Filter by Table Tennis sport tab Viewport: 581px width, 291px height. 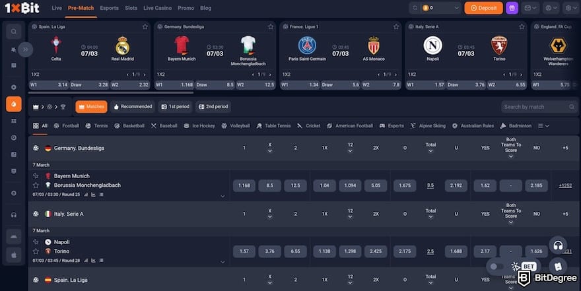(x=273, y=126)
